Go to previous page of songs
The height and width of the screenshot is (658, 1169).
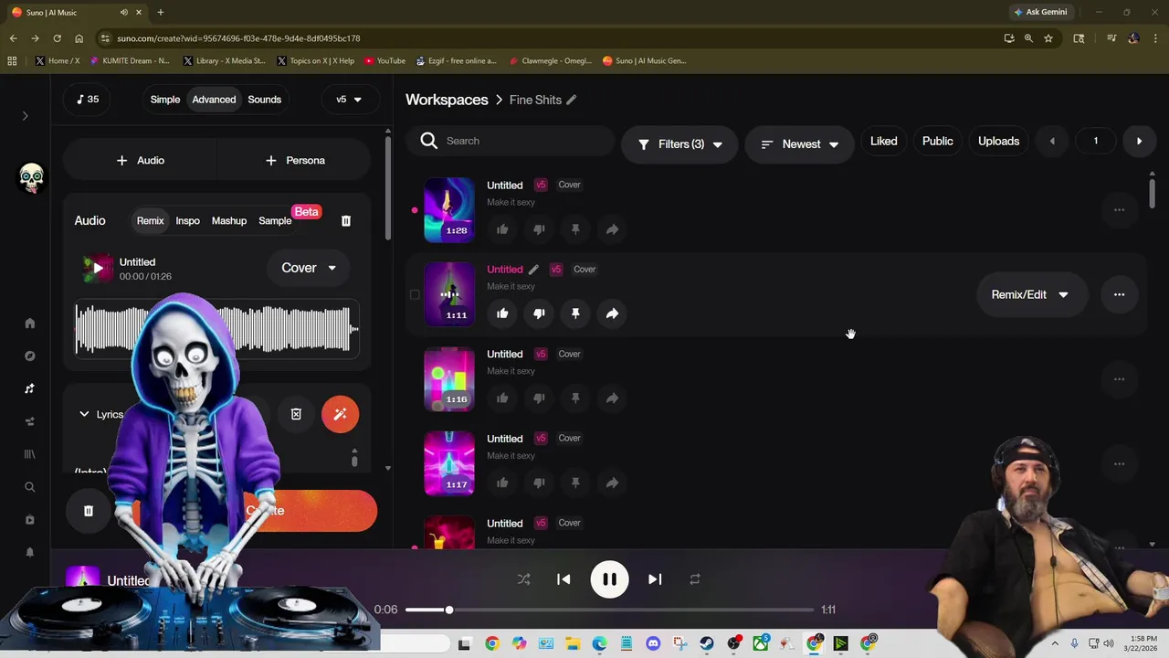(1052, 142)
